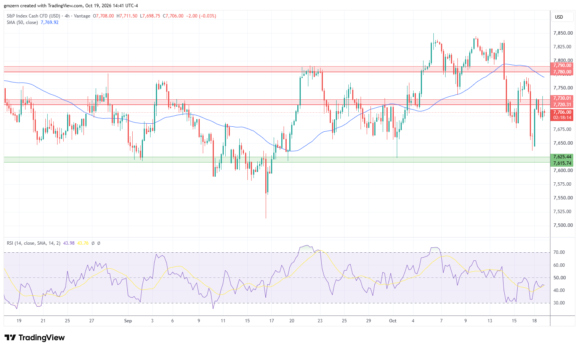Image resolution: width=579 pixels, height=349 pixels.
Task: Click the RSI 40.00 axis label
Action: pos(559,290)
